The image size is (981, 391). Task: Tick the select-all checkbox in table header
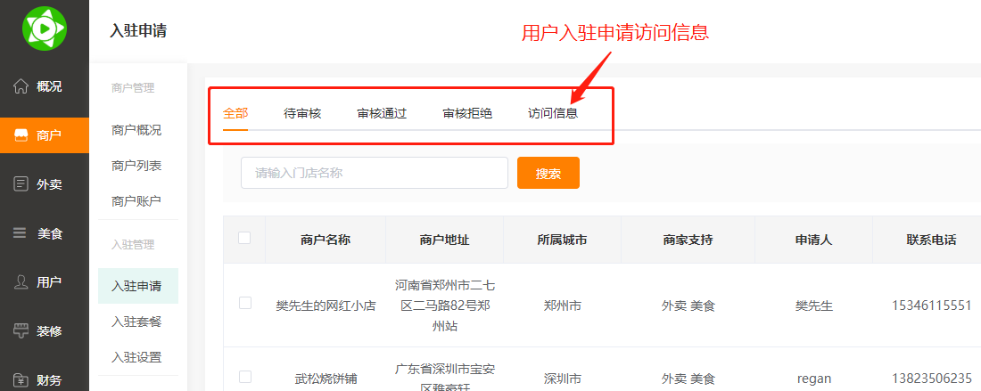(244, 238)
